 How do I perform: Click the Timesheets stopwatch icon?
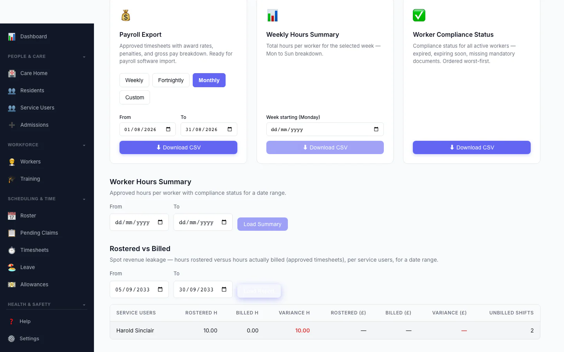[x=12, y=250]
